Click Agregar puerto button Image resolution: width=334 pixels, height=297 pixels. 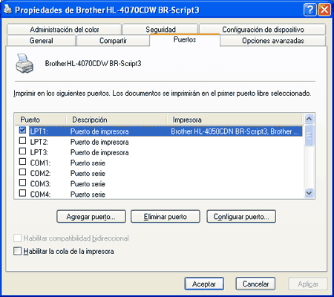tap(91, 217)
